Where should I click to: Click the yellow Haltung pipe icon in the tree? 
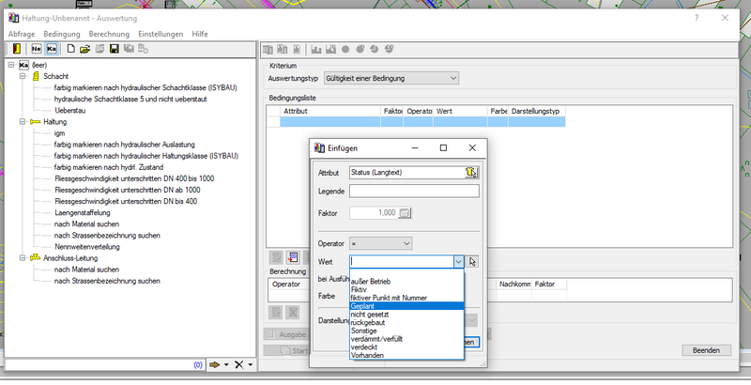[x=35, y=122]
